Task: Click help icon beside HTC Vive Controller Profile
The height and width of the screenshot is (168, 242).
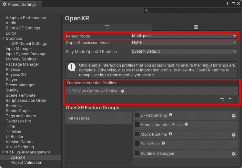Action: tap(123, 91)
